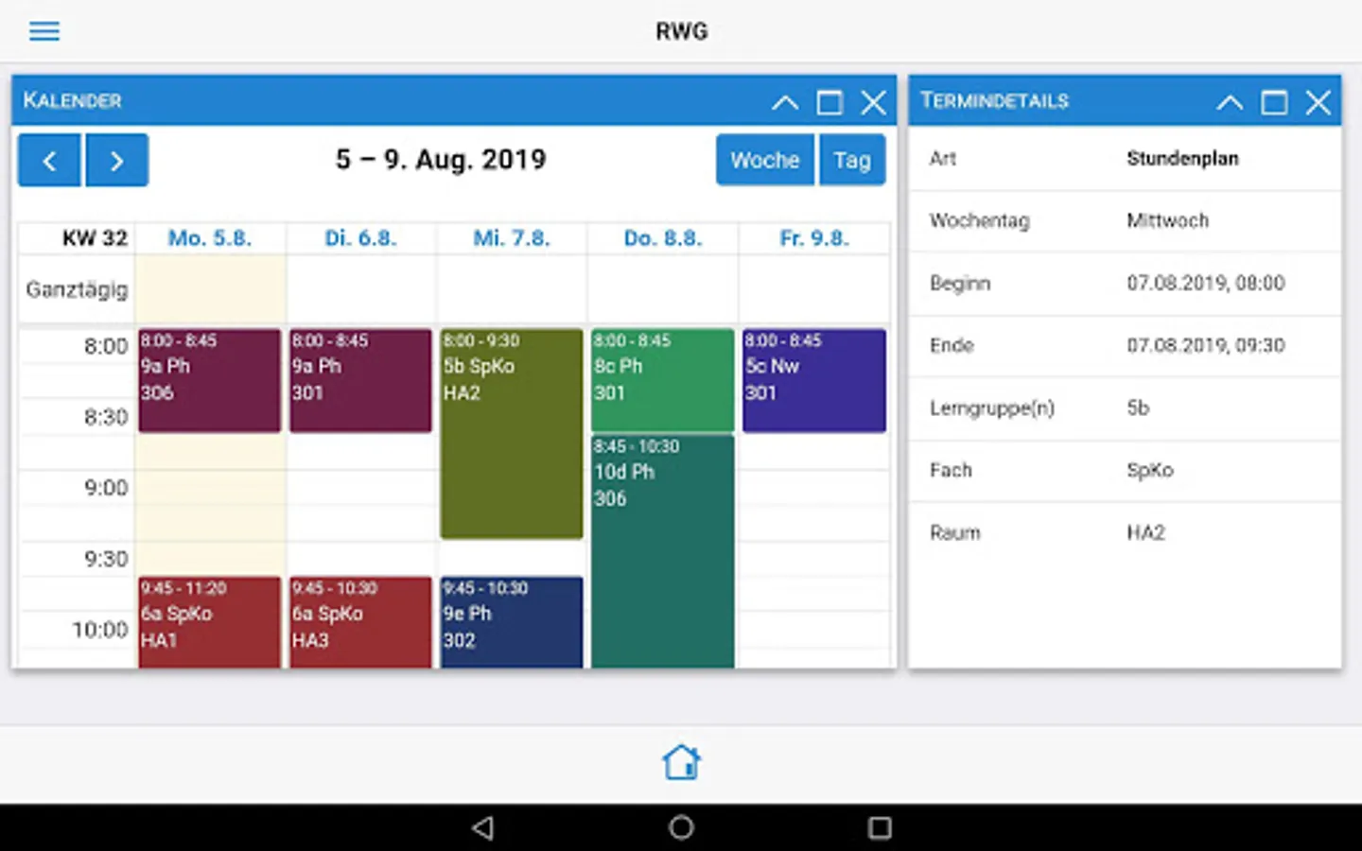Open Friday 5c Nw 301 lesson
This screenshot has width=1362, height=851.
click(814, 380)
